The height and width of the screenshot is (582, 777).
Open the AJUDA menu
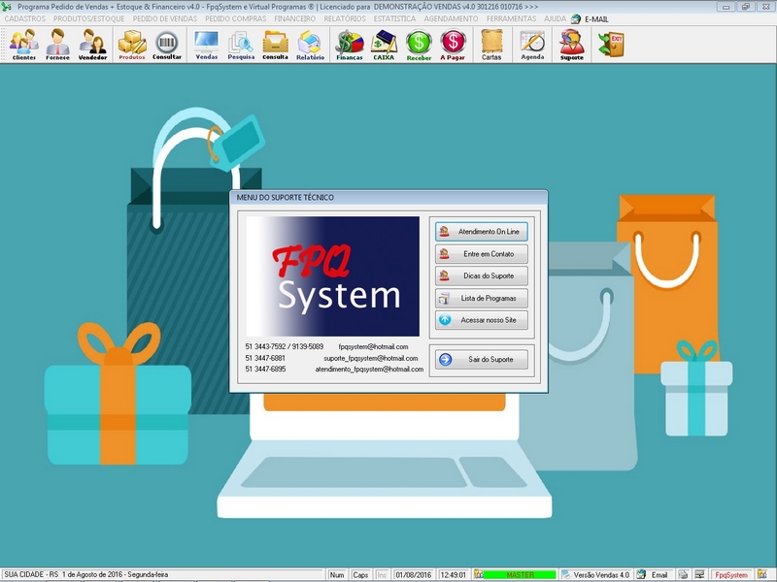(555, 18)
